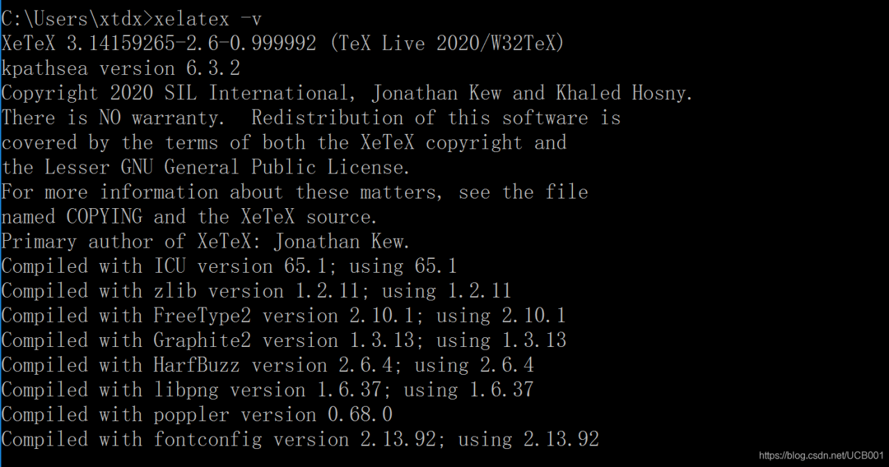Click the fontconfig version 2.13.92 line
Screen dimensions: 889x467
[x=300, y=439]
